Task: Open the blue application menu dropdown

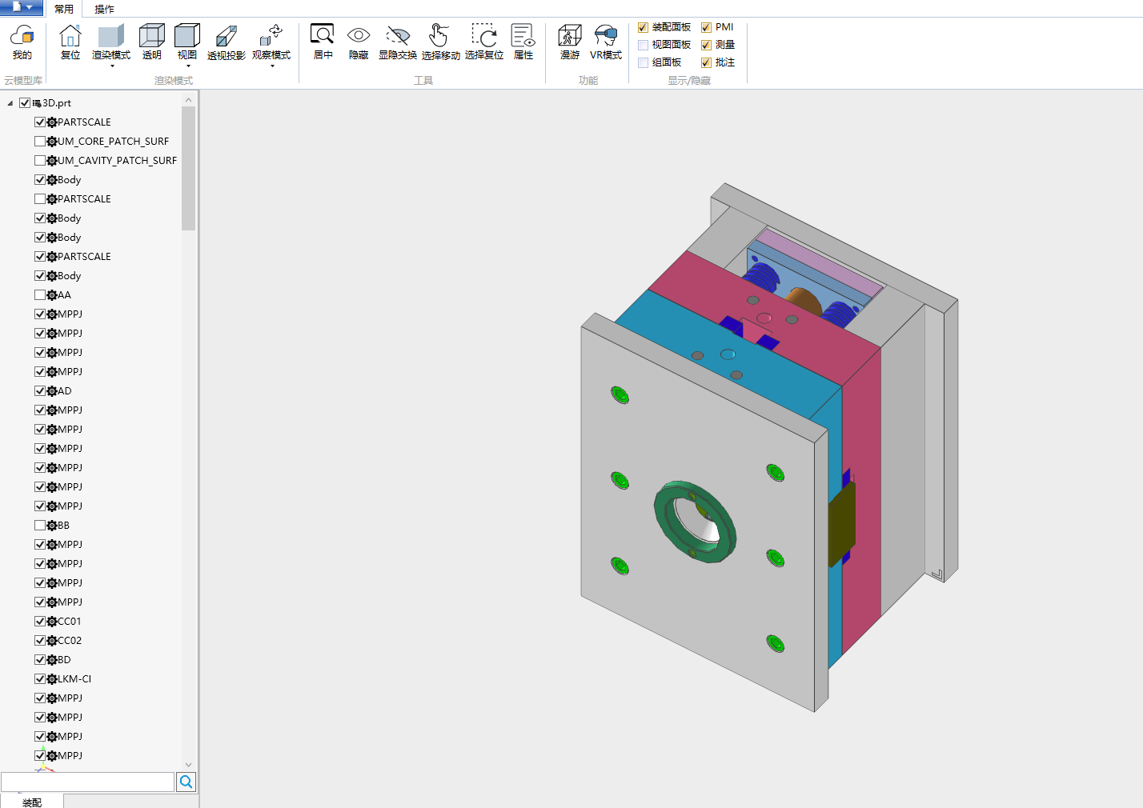Action: click(x=22, y=7)
